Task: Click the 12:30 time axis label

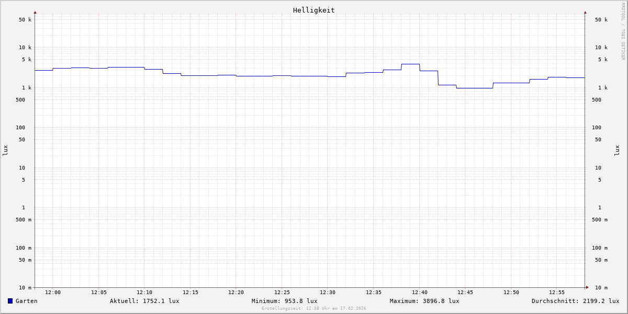Action: click(x=328, y=293)
